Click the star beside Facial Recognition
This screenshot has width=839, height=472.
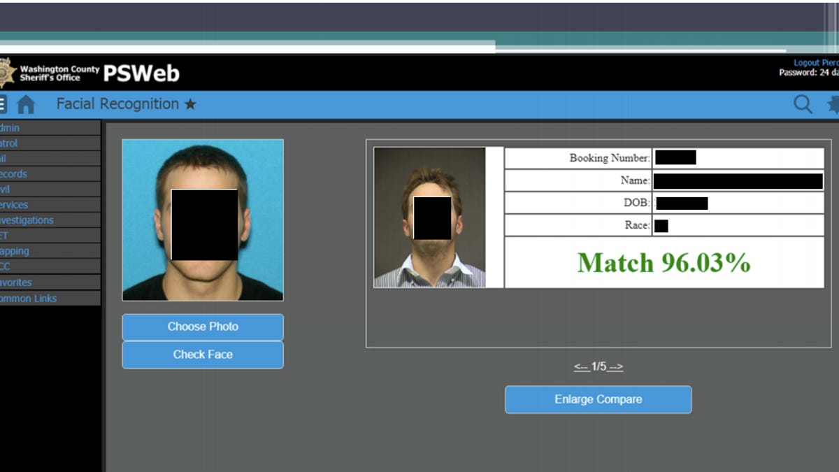pyautogui.click(x=190, y=105)
